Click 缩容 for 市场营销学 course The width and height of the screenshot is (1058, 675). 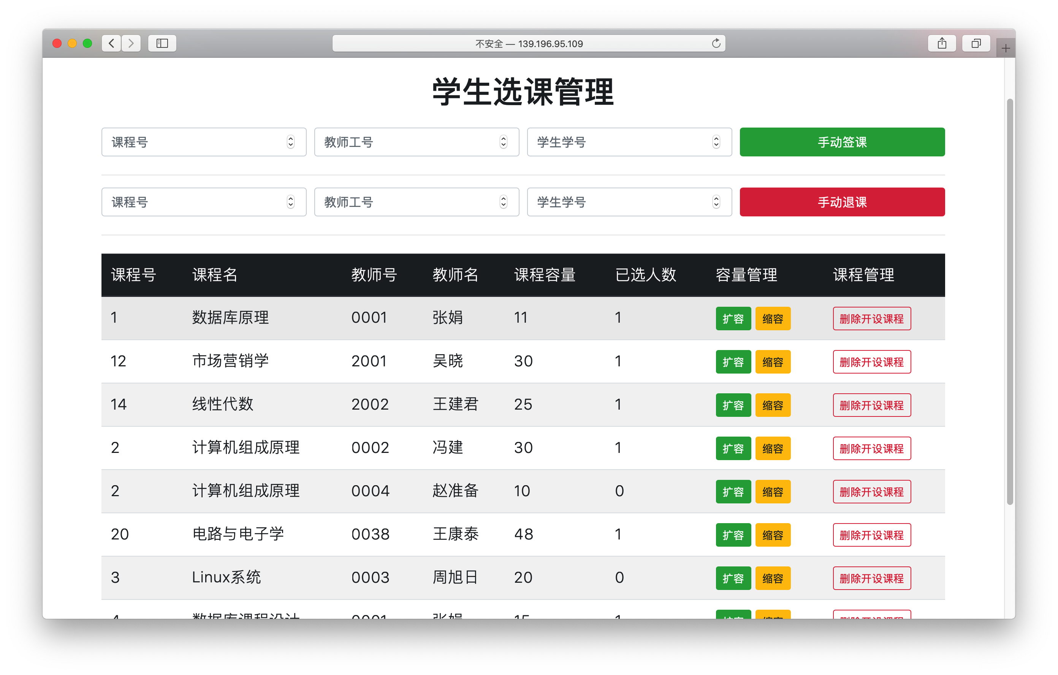[773, 362]
